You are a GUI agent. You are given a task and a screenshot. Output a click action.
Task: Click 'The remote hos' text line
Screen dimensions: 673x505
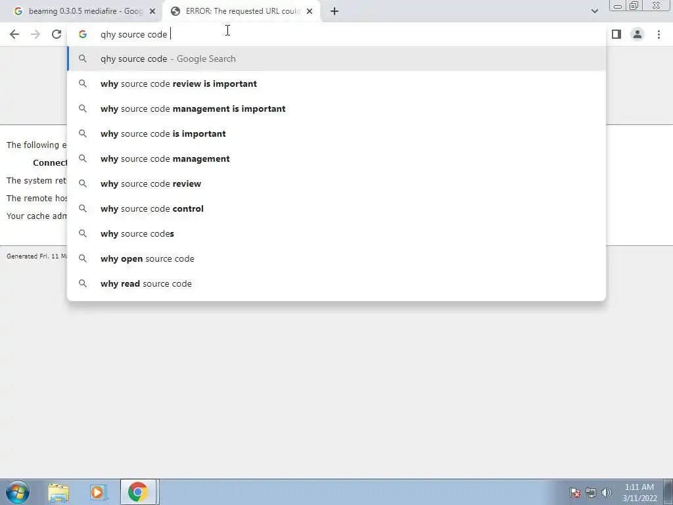pyautogui.click(x=37, y=199)
